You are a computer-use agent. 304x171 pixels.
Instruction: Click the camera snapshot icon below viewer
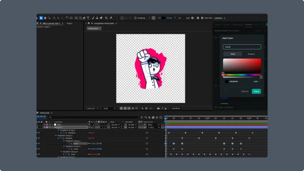158,108
